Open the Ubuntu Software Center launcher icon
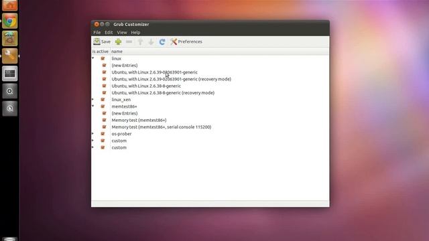429x241 pixels. (10, 38)
